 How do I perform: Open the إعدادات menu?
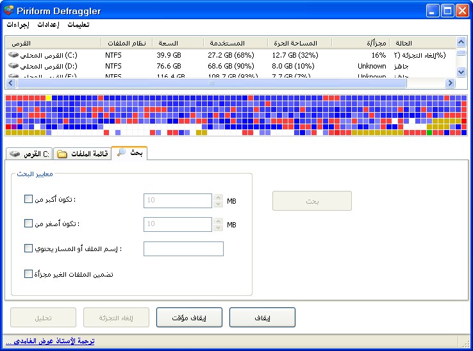click(x=48, y=24)
